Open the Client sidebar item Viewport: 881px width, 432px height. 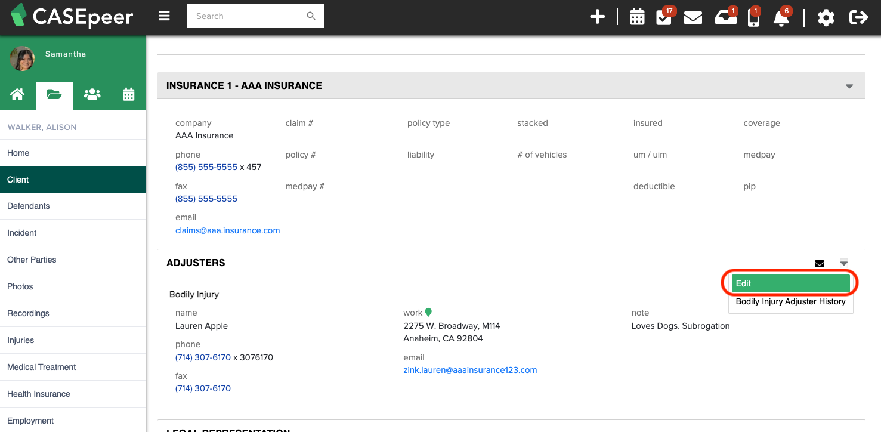(x=73, y=180)
